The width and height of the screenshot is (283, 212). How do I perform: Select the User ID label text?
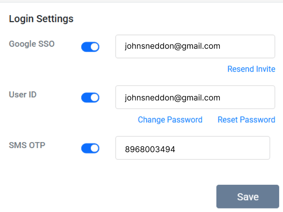point(23,95)
